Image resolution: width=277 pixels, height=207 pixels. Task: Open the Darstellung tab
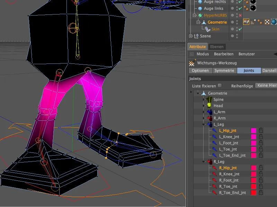[269, 71]
